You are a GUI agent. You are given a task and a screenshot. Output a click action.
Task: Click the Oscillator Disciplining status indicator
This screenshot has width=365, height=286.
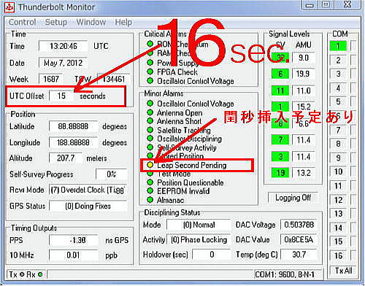(150, 139)
